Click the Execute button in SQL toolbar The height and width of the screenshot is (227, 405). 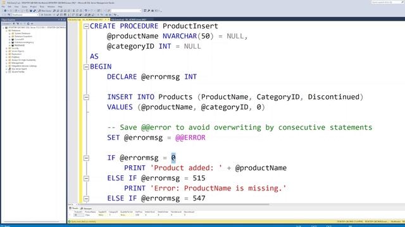pyautogui.click(x=47, y=15)
